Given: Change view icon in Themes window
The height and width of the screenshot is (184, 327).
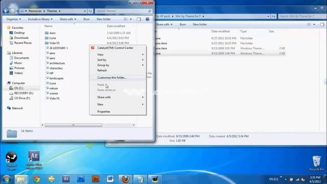Looking at the screenshot, I should [x=126, y=19].
